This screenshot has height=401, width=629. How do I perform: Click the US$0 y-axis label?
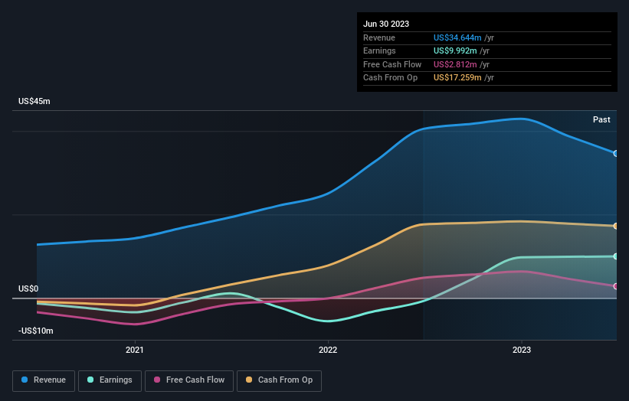pyautogui.click(x=28, y=289)
